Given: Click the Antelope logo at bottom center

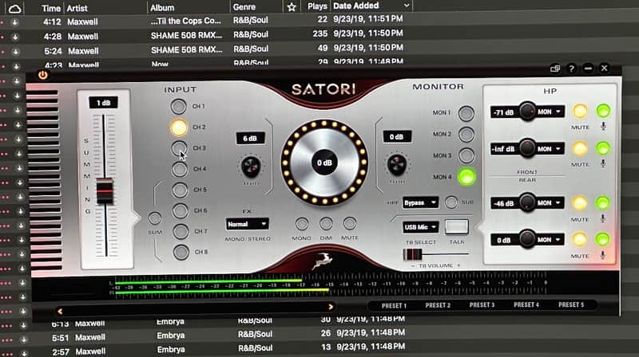Looking at the screenshot, I should [x=322, y=261].
